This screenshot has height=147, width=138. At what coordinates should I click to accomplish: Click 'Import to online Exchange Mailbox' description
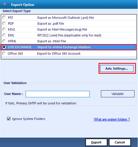pos(64,47)
